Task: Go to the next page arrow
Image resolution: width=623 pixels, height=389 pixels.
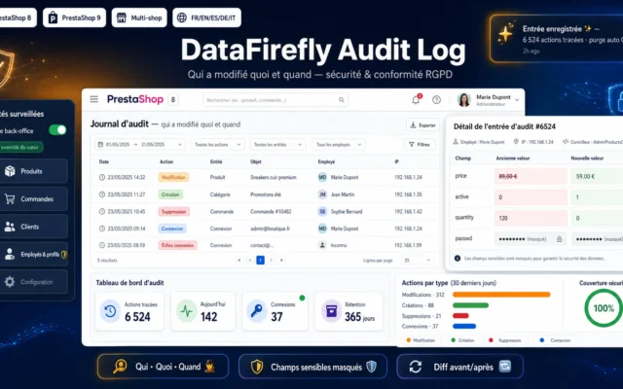Action: pyautogui.click(x=271, y=261)
